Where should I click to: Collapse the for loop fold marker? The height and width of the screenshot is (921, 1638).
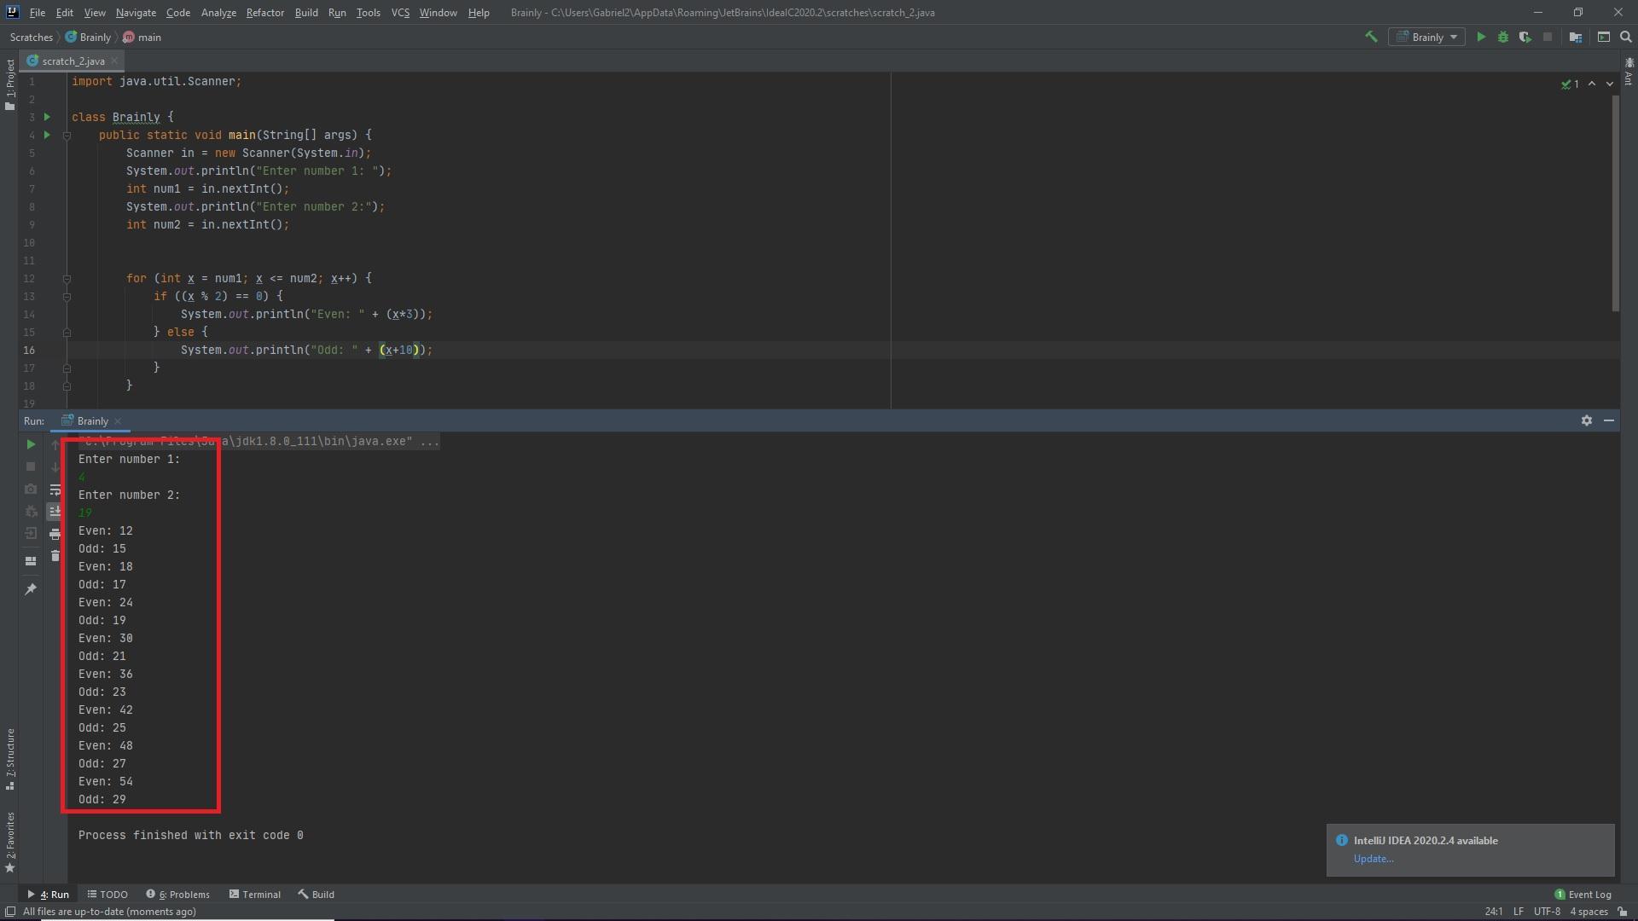67,279
